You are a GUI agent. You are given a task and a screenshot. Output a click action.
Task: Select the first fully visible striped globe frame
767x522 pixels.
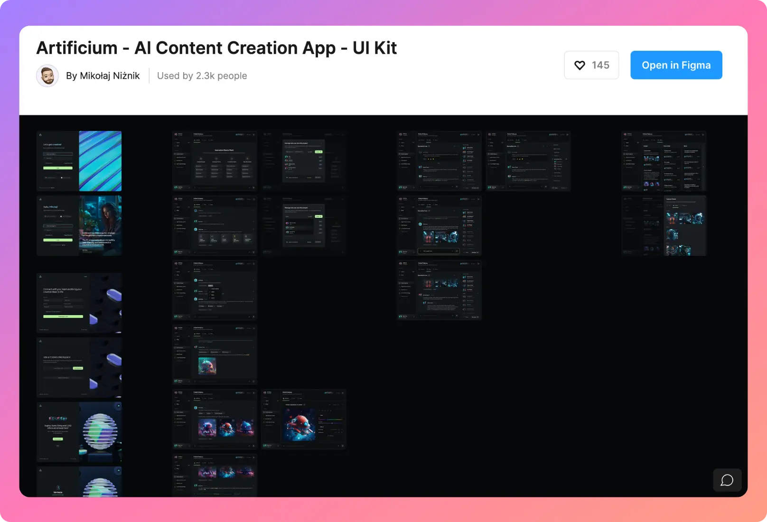click(79, 432)
